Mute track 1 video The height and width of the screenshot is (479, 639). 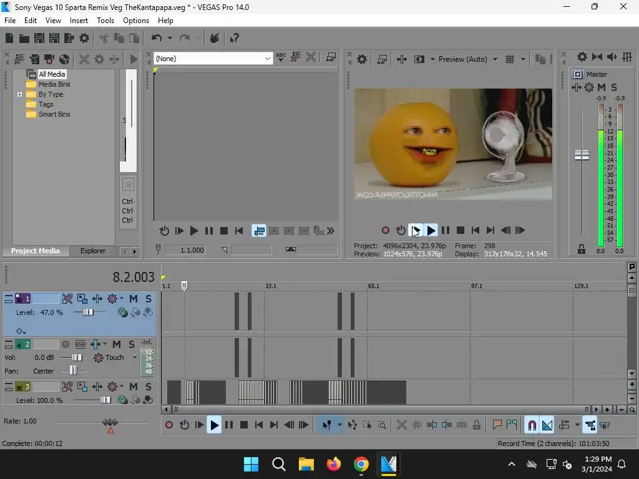[134, 299]
